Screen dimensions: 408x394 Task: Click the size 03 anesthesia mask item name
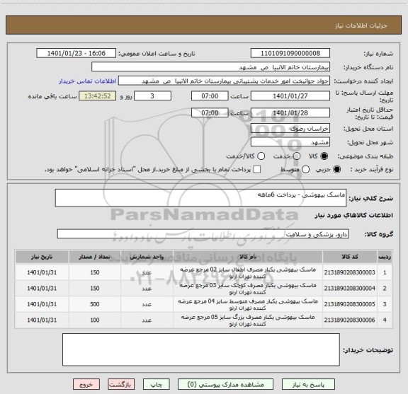tap(248, 289)
